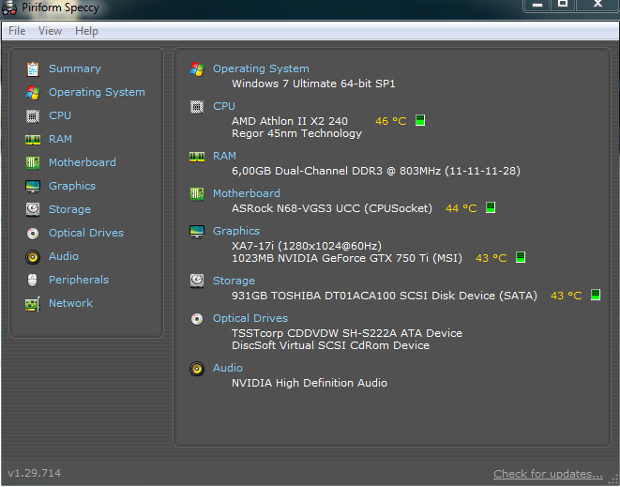Click the NVIDIA High Definition Audio text
This screenshot has height=487, width=620.
pos(310,383)
